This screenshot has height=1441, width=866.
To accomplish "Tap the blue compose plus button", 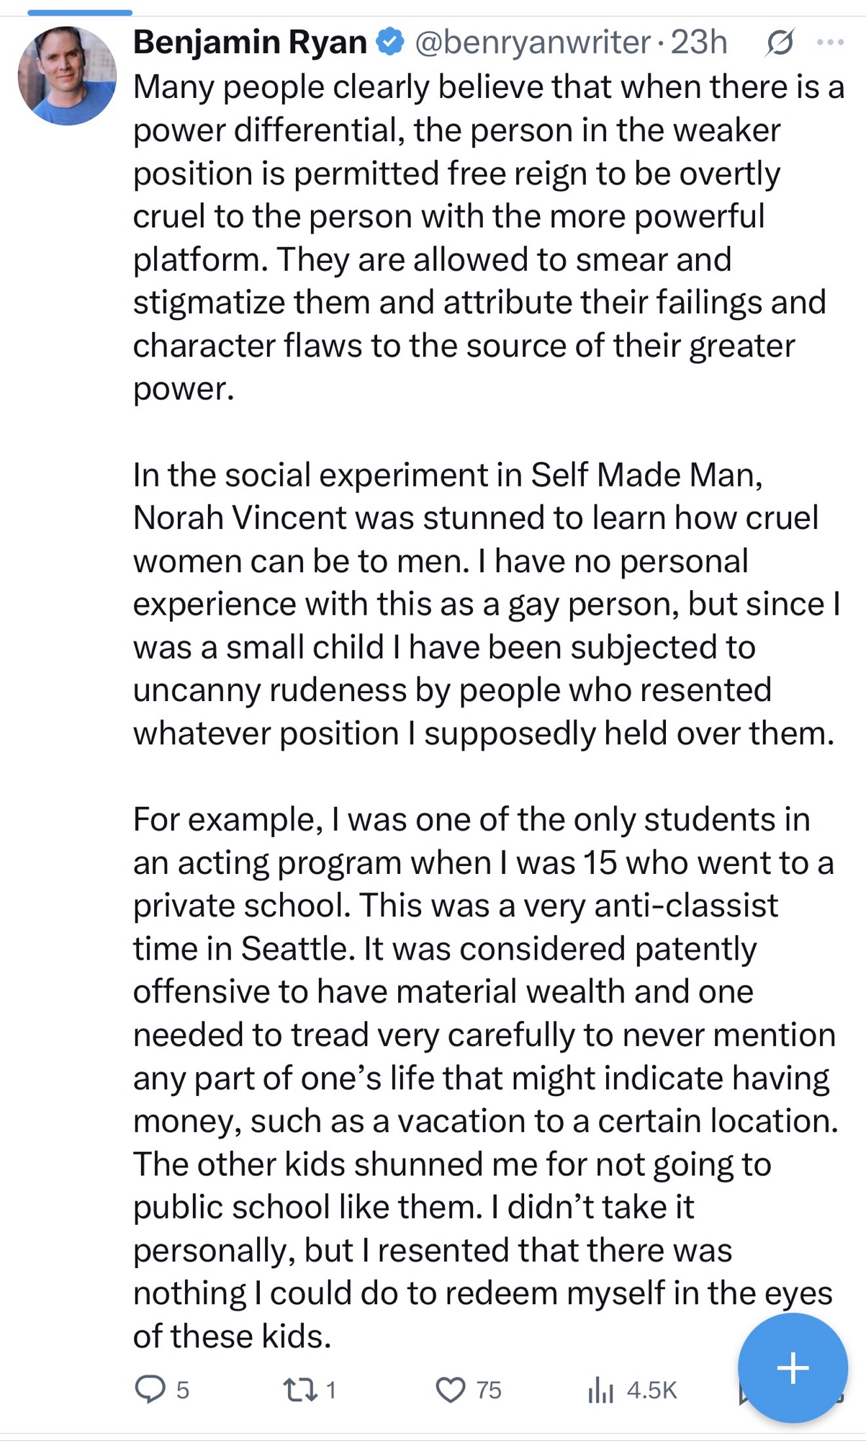I will (x=793, y=1368).
